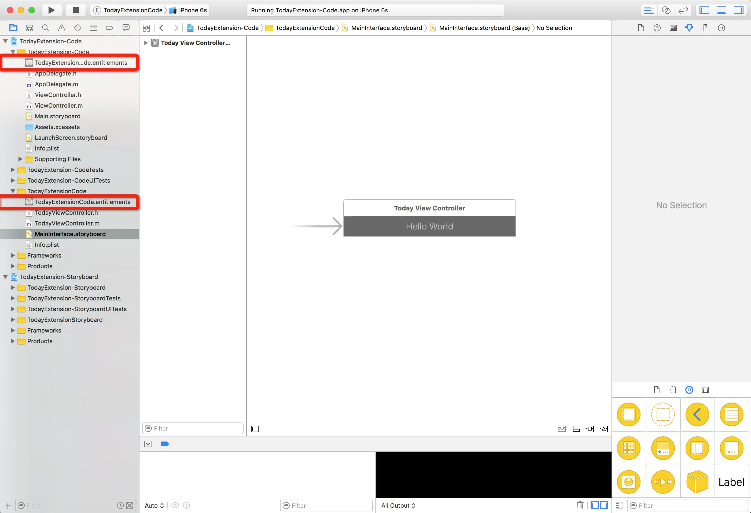
Task: Toggle the Debug area visibility
Action: point(721,10)
